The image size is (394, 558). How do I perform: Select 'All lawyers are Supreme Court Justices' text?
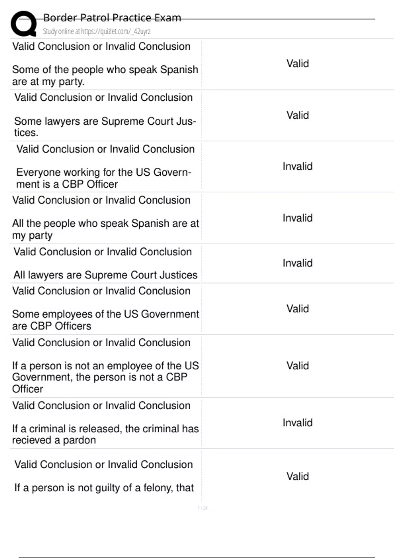coord(105,275)
